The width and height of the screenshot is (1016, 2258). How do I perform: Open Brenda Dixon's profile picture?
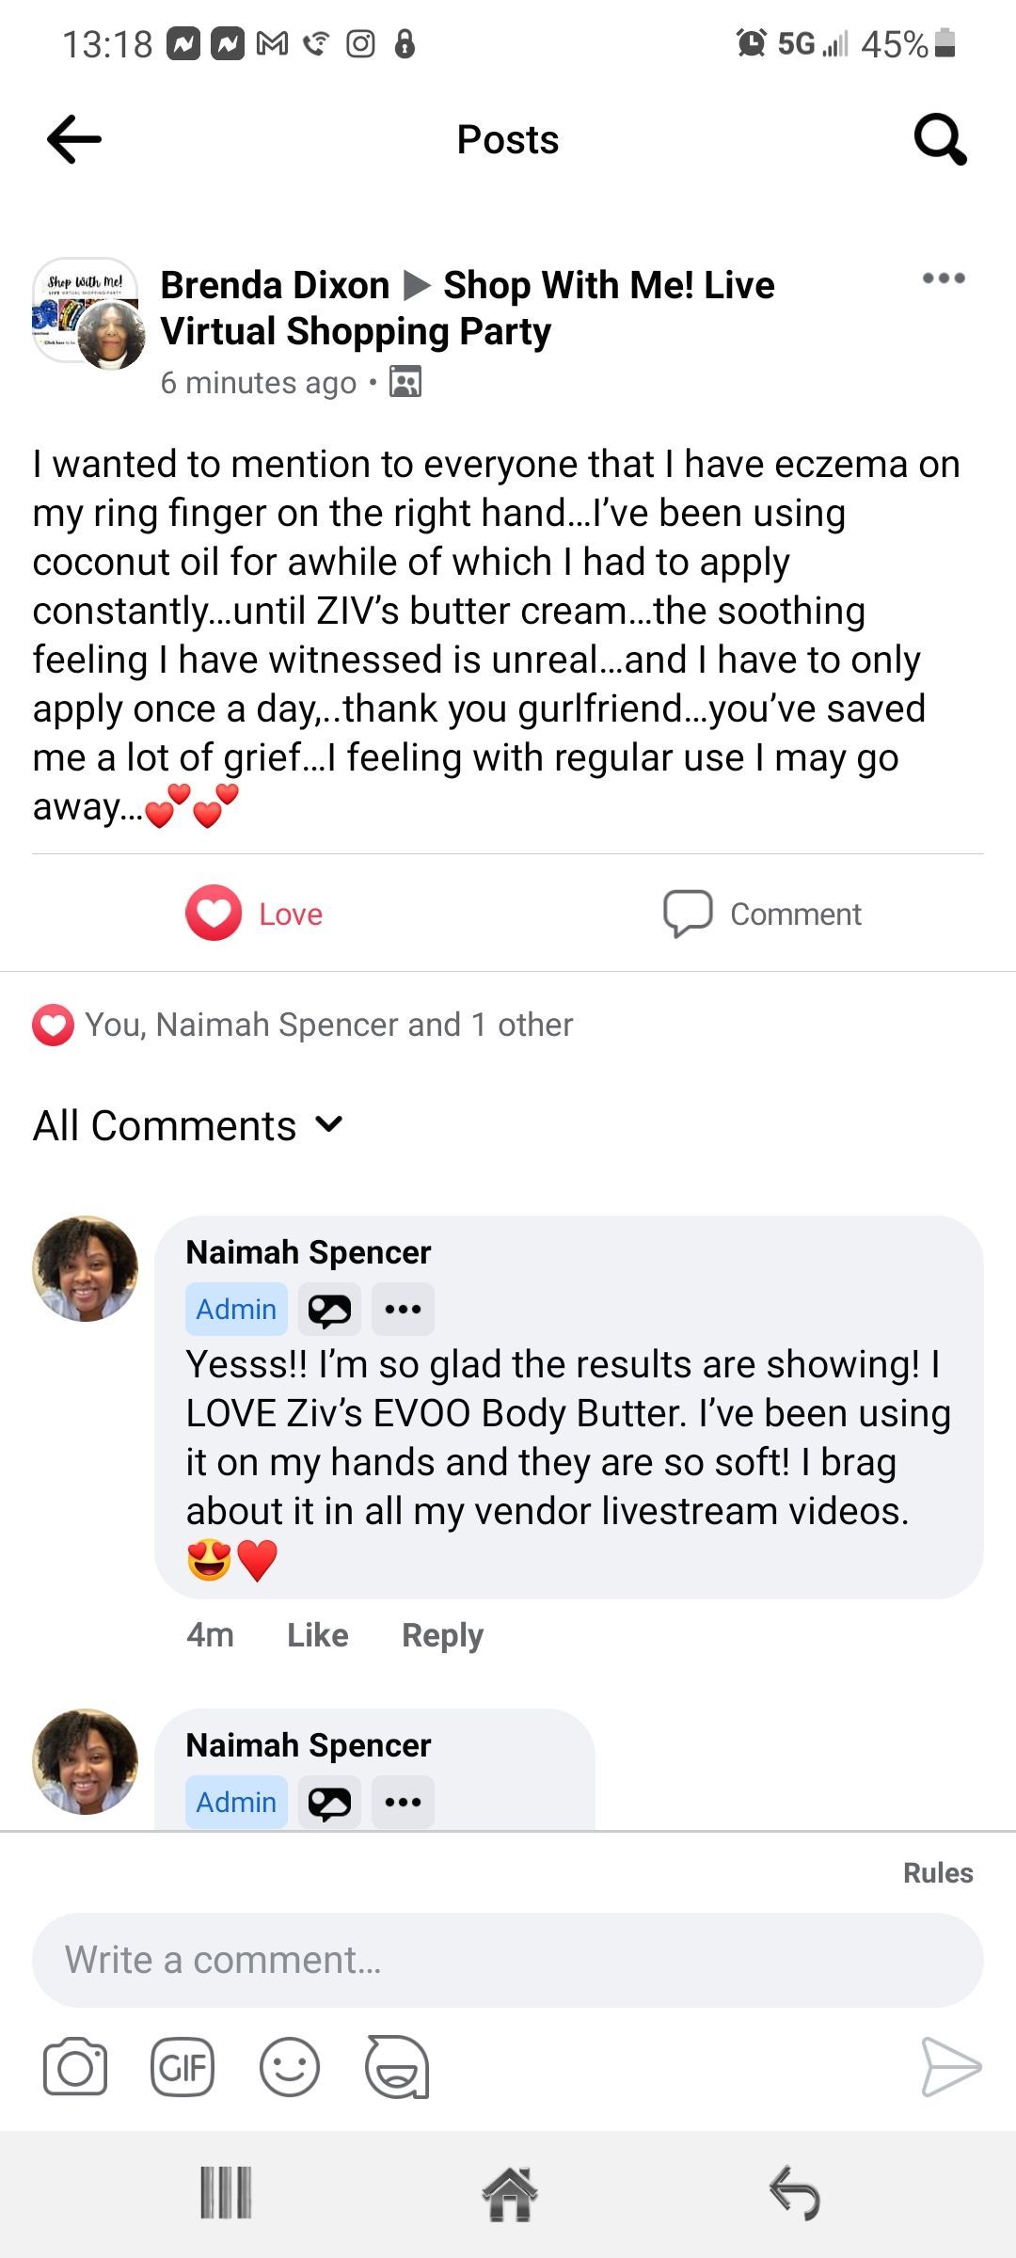tap(111, 336)
